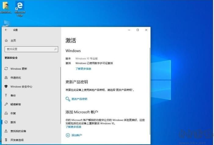Select the 激活 sidebar entry
Image resolution: width=214 pixels, height=145 pixels.
[31, 122]
